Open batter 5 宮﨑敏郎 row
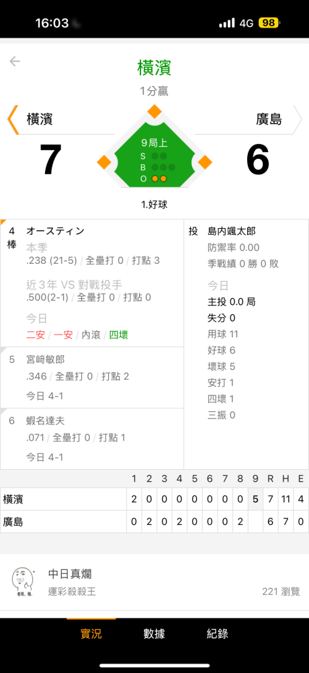This screenshot has width=309, height=673. pyautogui.click(x=92, y=378)
